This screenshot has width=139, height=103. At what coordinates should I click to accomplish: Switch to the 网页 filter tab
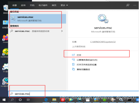54,5
